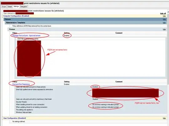Hide the Administrative Templates section

pos(164,23)
